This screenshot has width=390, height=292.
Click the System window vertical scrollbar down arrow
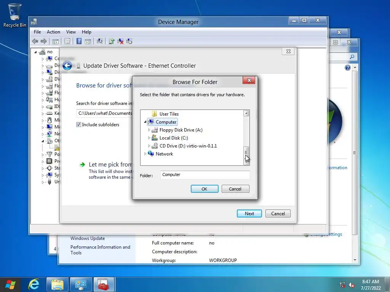(355, 260)
